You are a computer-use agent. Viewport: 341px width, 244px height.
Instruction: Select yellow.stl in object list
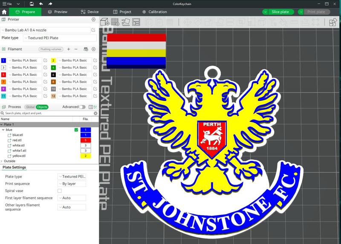[19, 156]
